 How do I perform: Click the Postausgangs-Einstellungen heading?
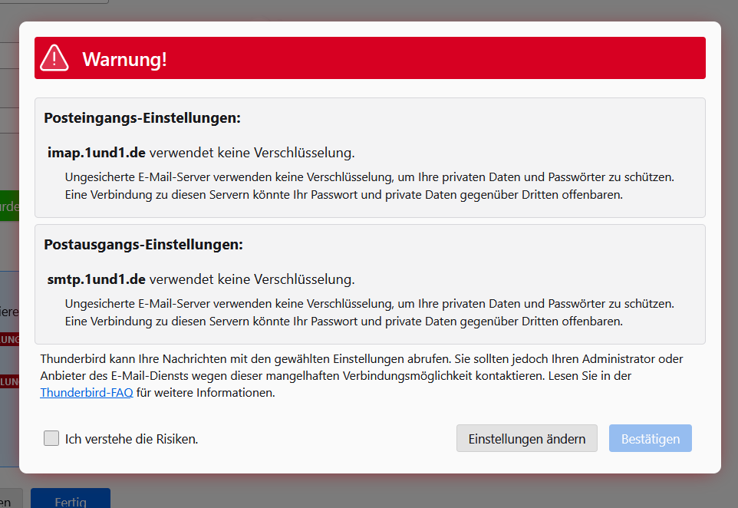[143, 245]
